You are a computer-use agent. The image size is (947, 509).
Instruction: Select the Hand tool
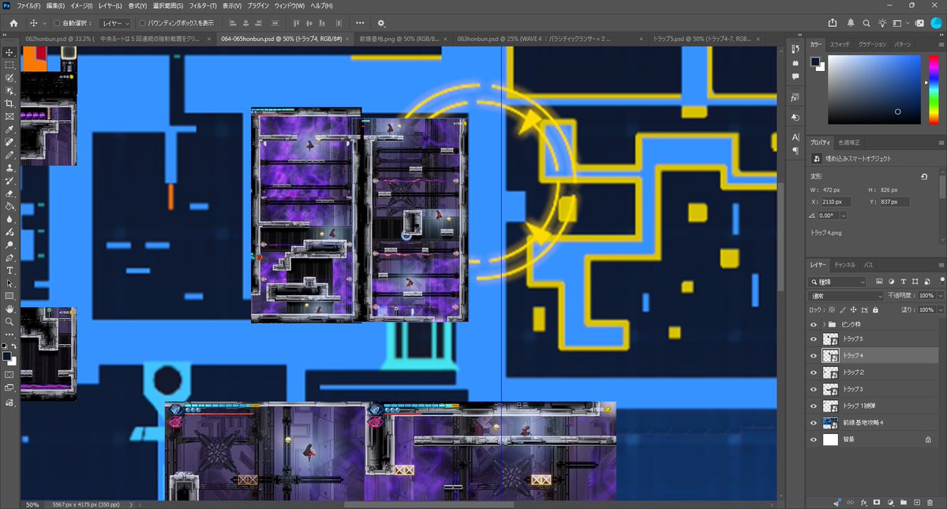coord(9,309)
